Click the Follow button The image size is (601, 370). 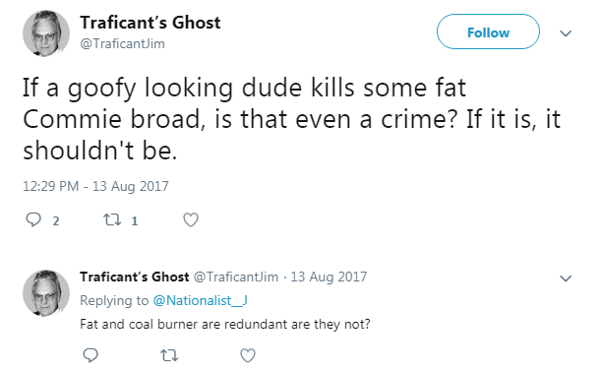488,31
